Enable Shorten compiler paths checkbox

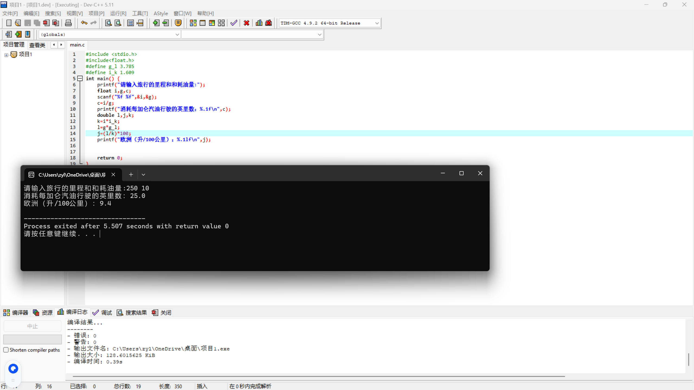click(6, 350)
